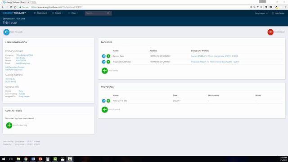Click the green Add Contact Log plus icon
Image resolution: width=288 pixels, height=162 pixels.
tap(9, 125)
